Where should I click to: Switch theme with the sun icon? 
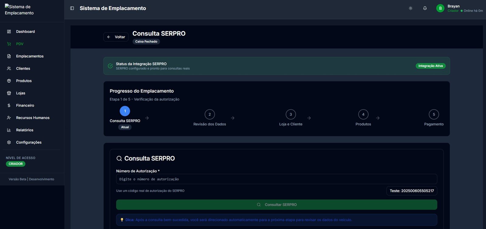410,8
